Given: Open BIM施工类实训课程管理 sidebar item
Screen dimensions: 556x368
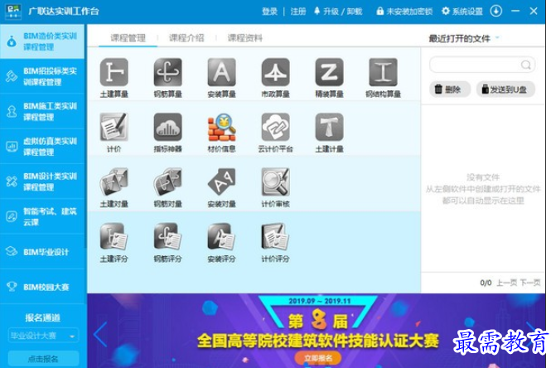Looking at the screenshot, I should (x=42, y=112).
